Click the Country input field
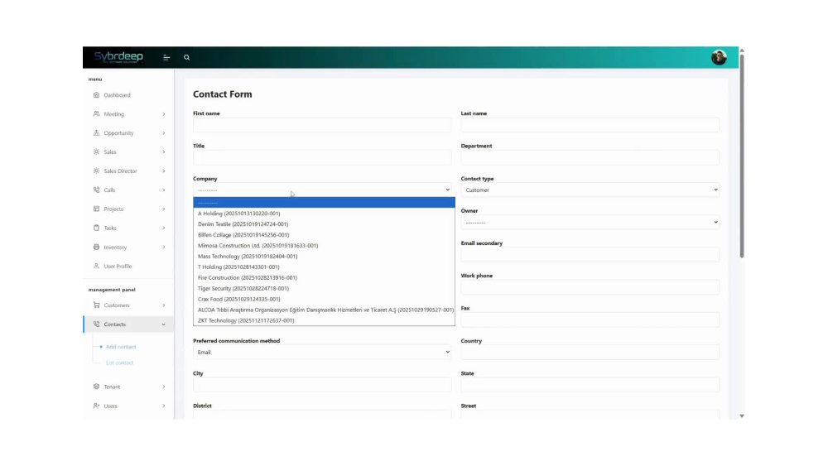Viewport: 828px width, 466px height. tap(590, 353)
